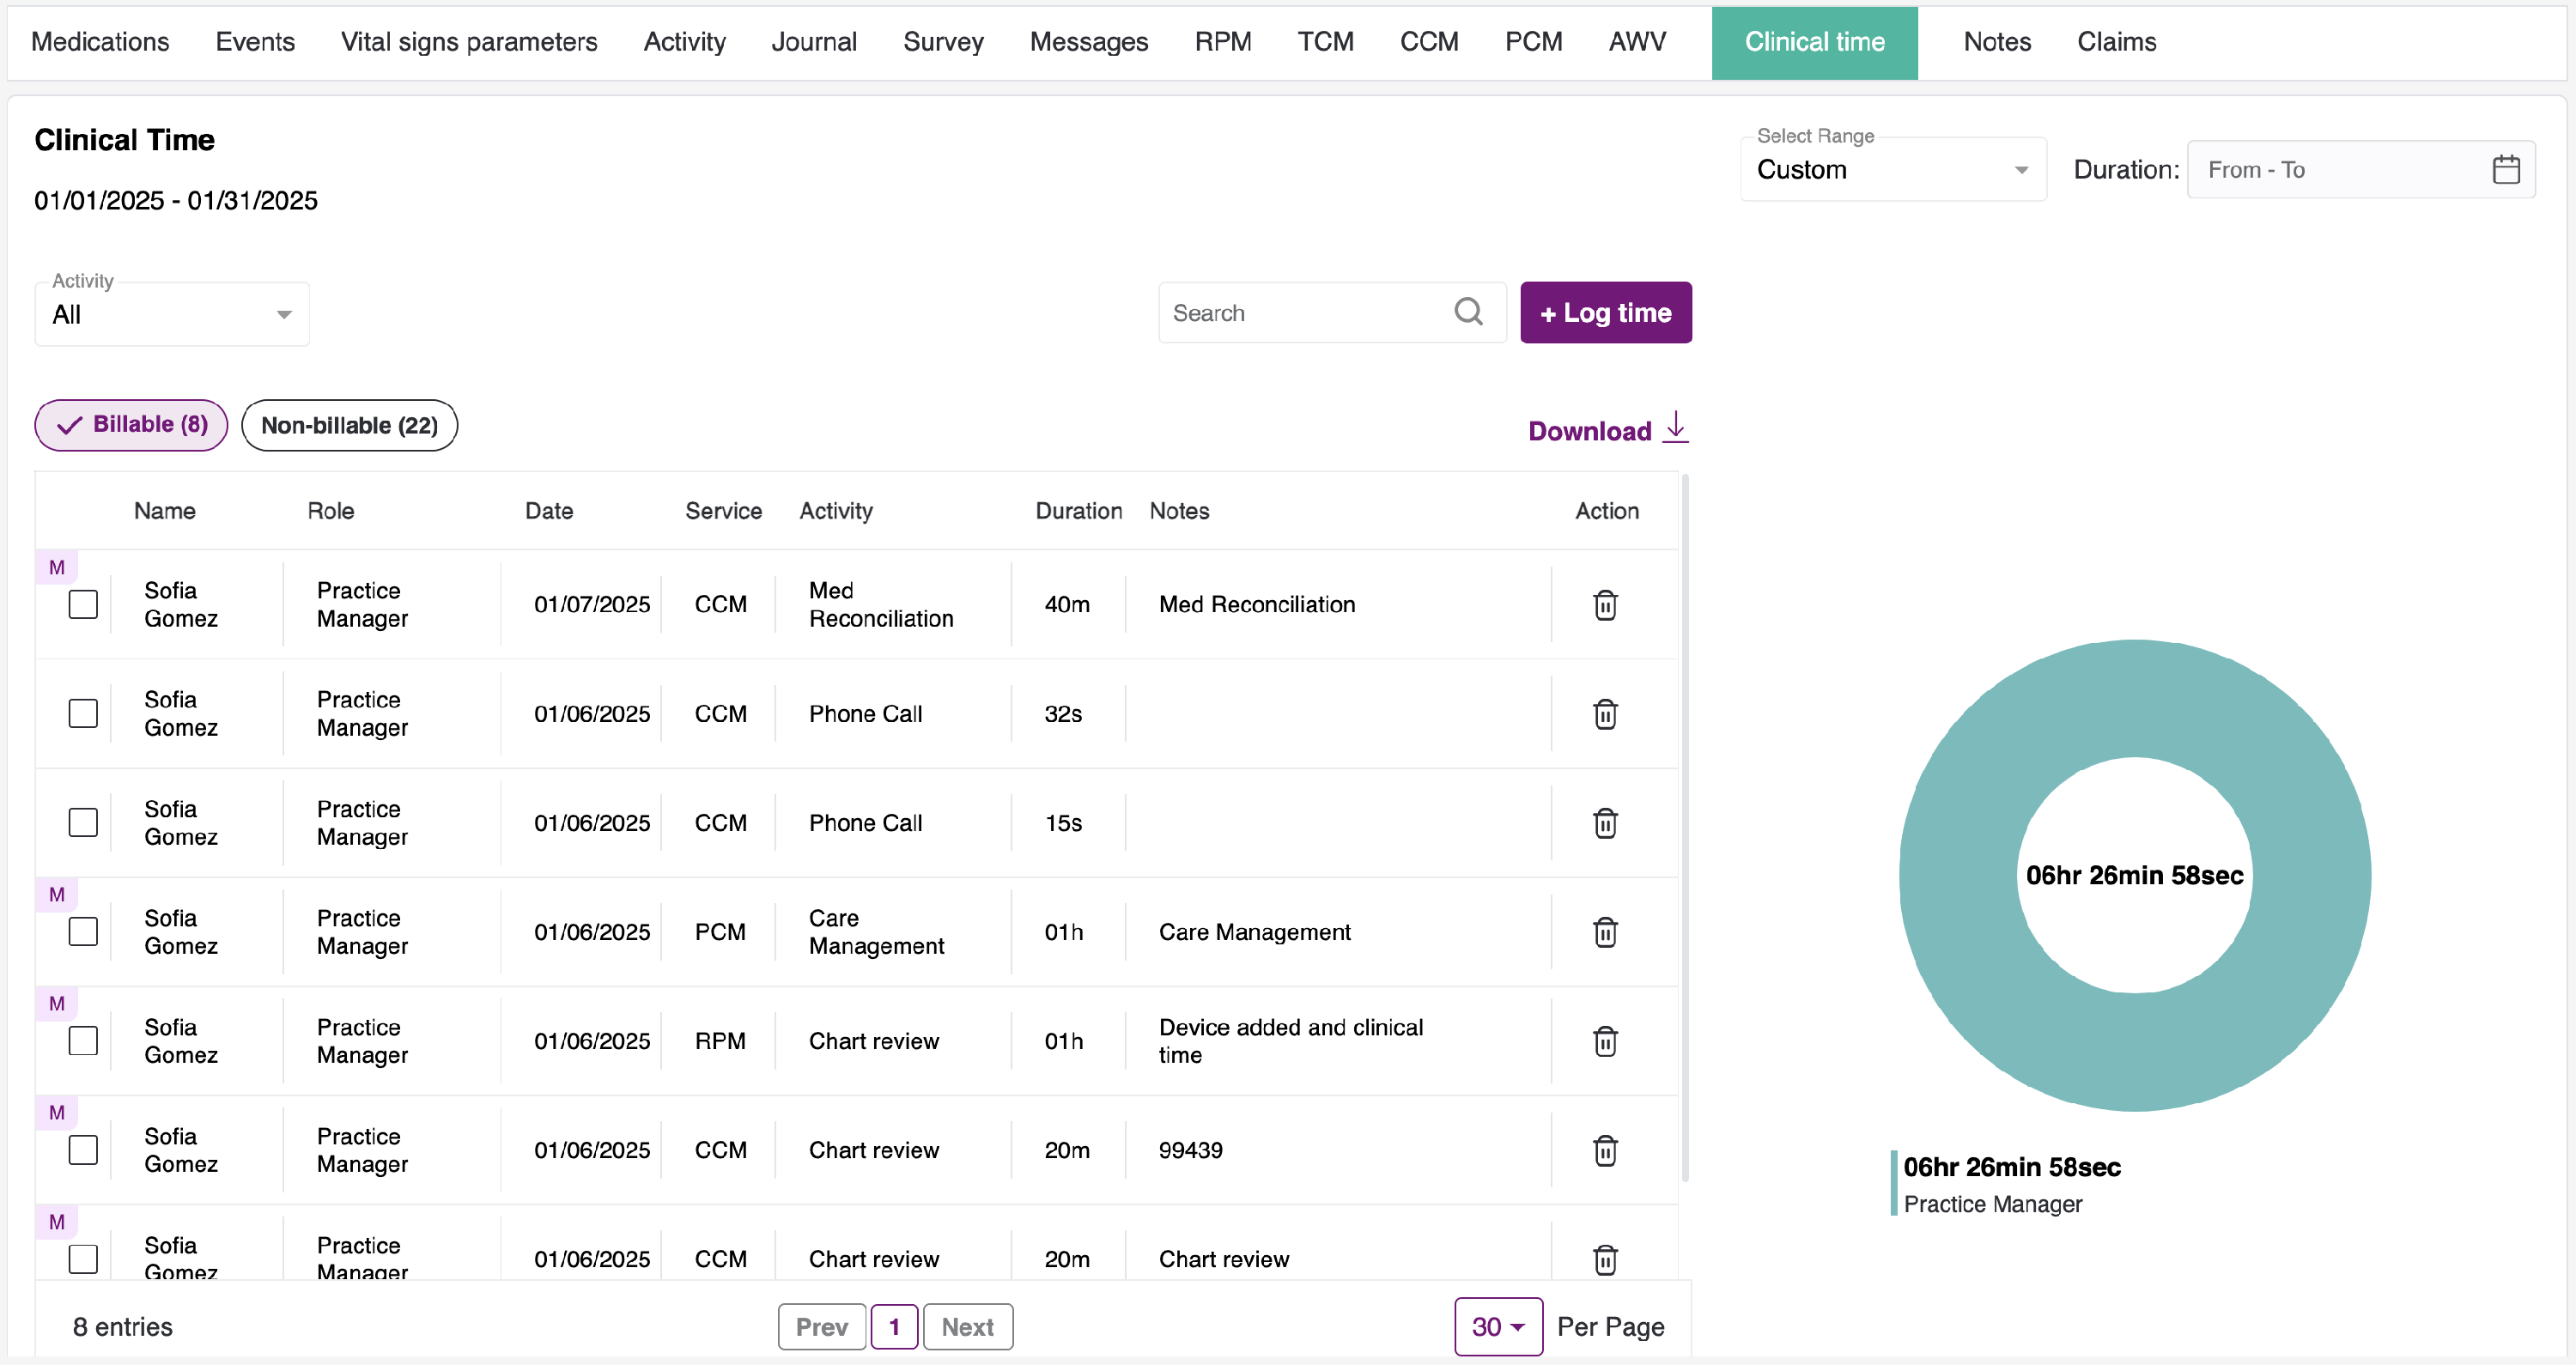Screen dimensions: 2576x1365
Task: Expand the Activity All dropdown
Action: click(172, 315)
